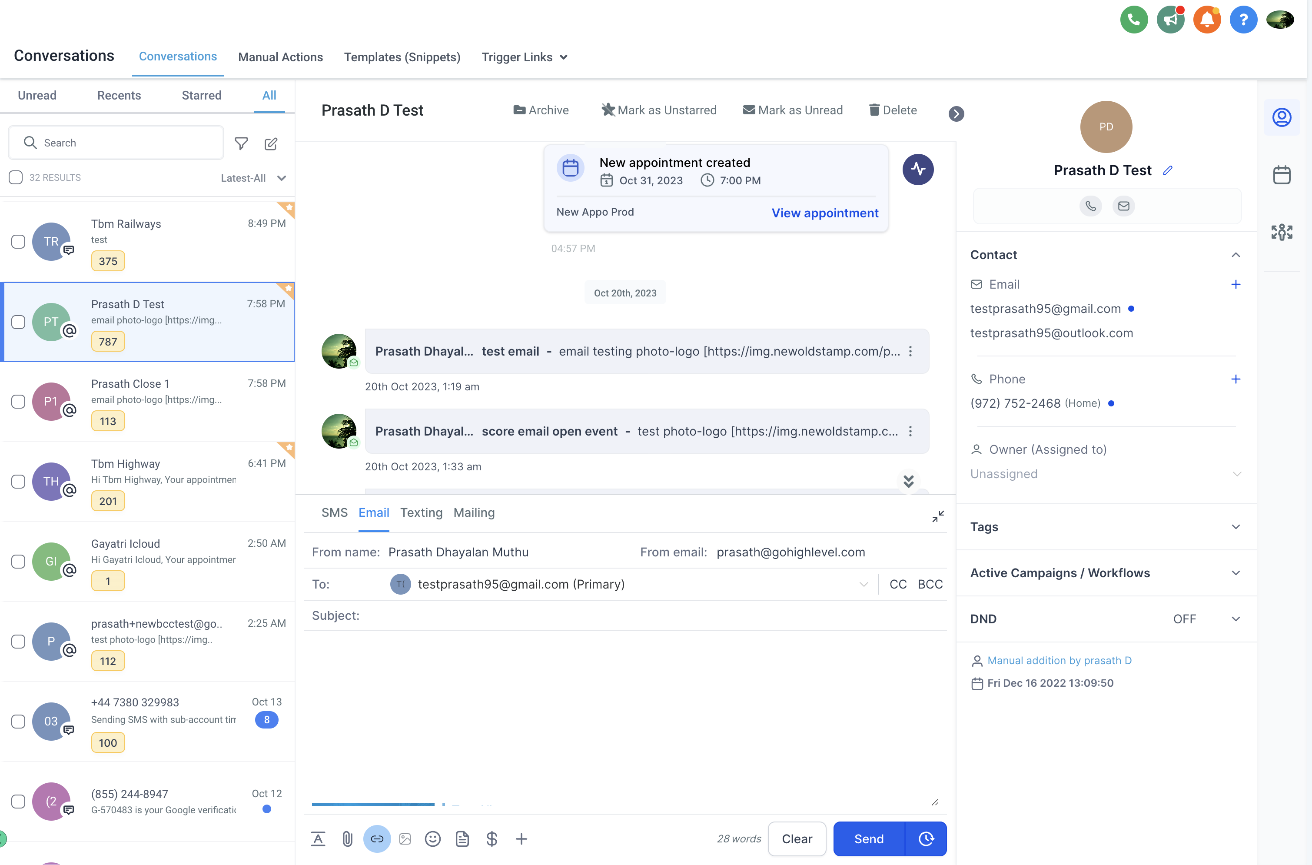
Task: Open contact details sidebar icon
Action: point(1281,117)
